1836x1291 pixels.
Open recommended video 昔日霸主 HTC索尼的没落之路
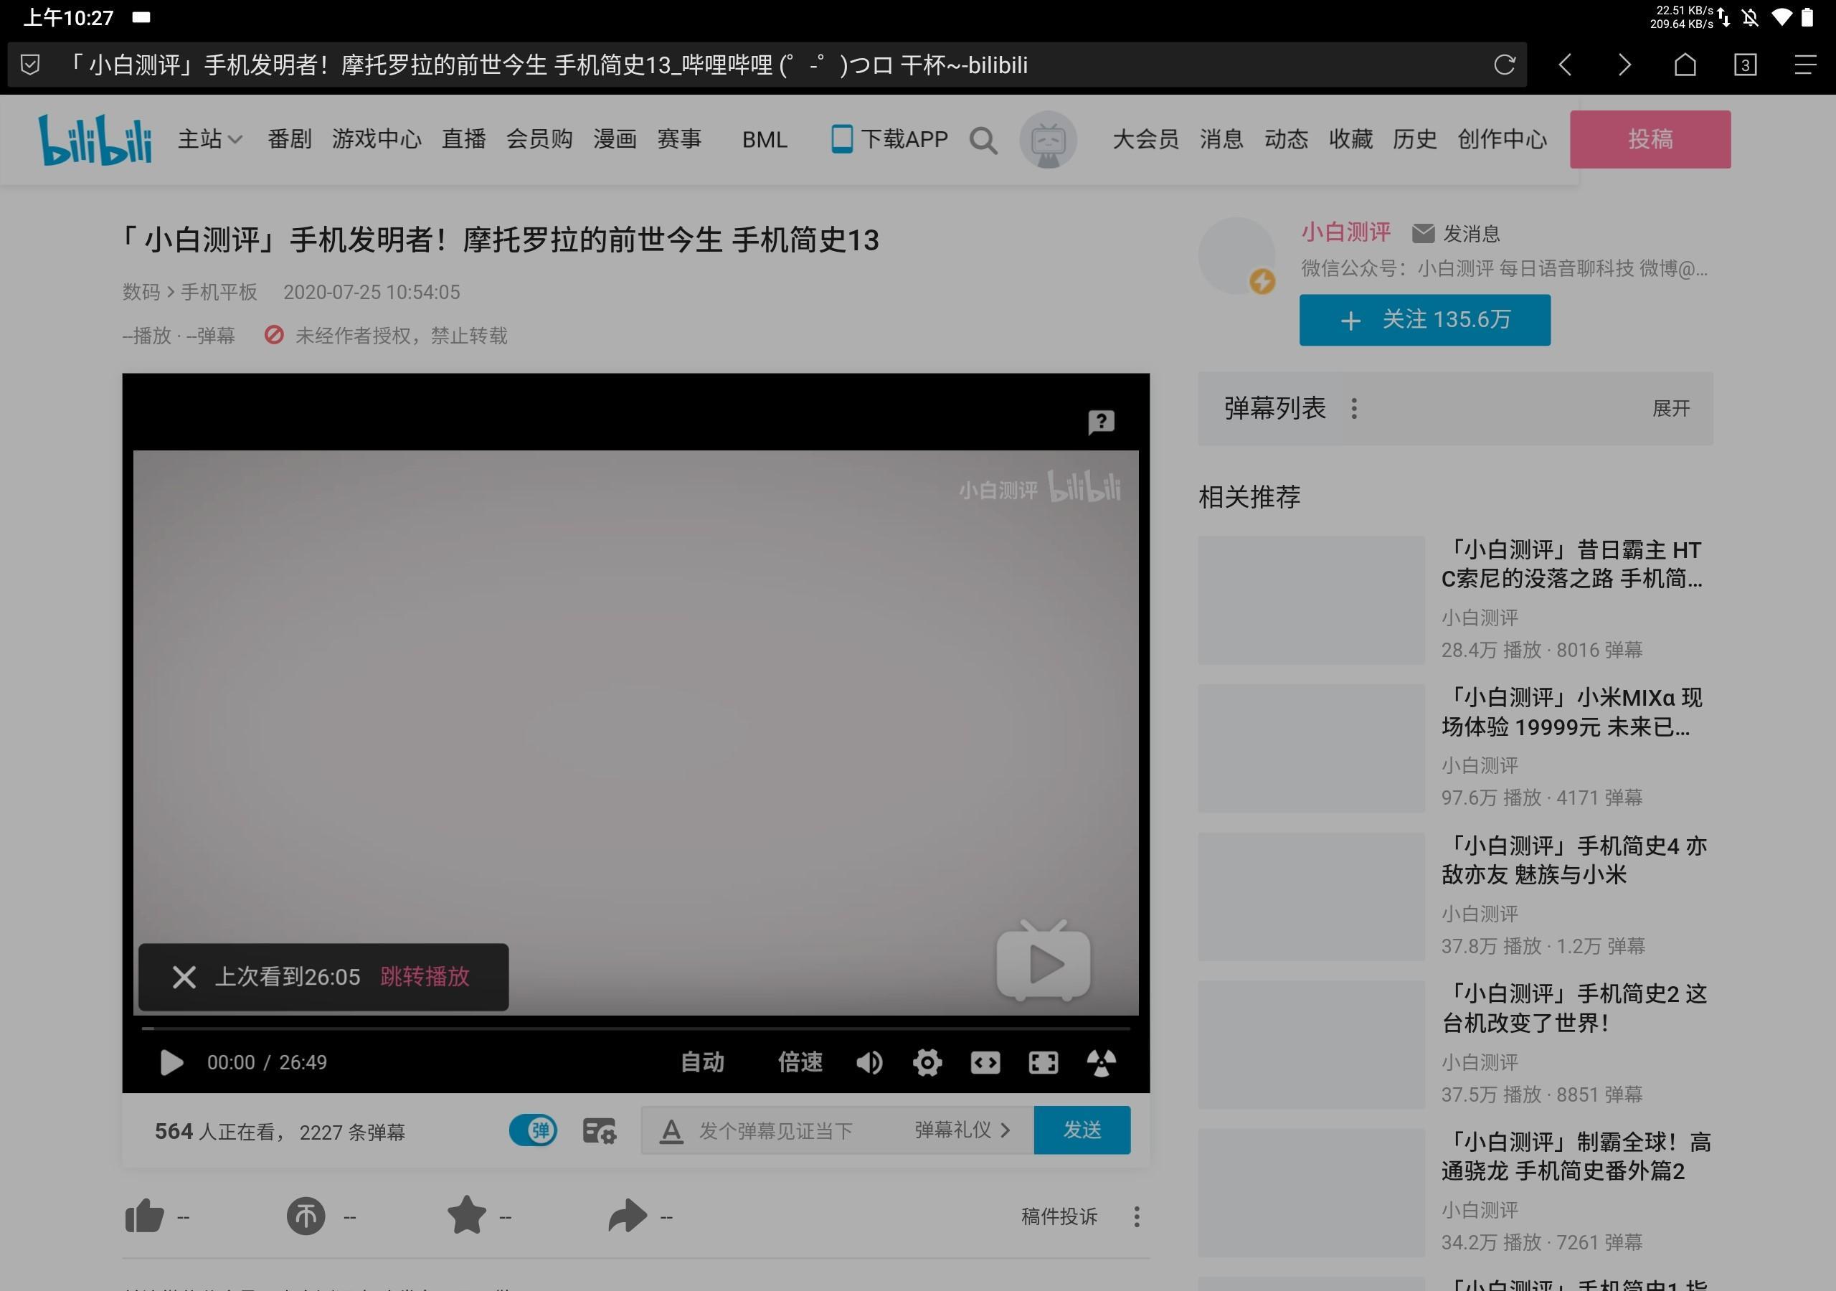1571,564
